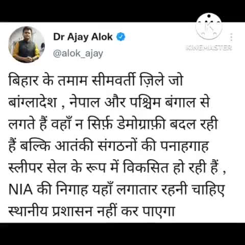Open the three-dot more options menu
245x245 pixels.
[x=231, y=37]
